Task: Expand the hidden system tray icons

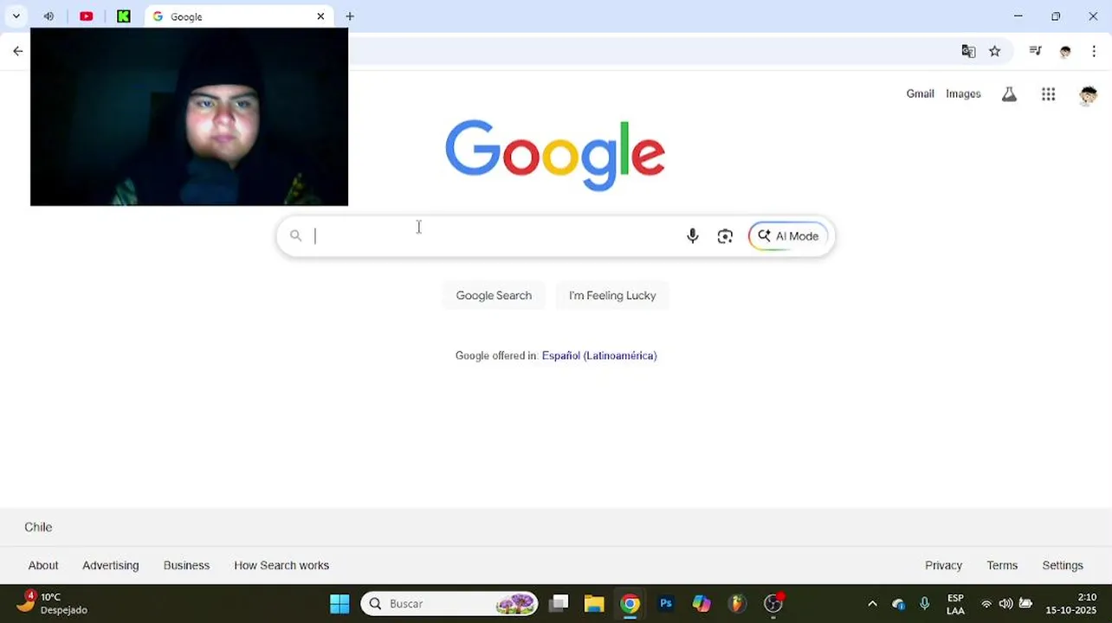Action: [x=872, y=604]
